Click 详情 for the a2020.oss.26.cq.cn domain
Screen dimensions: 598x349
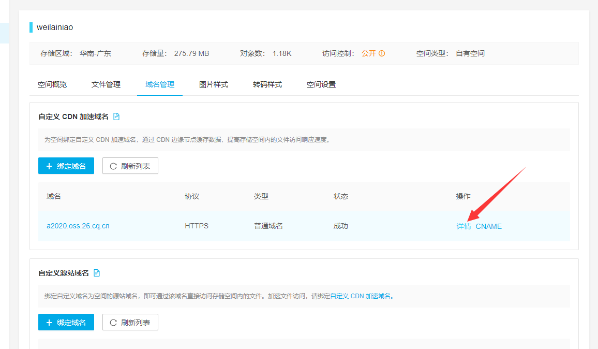(x=464, y=226)
